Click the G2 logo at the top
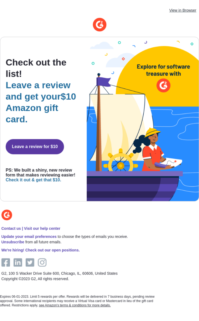 pyautogui.click(x=99, y=24)
